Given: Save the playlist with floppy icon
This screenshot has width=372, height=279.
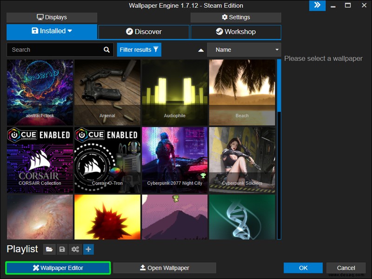Looking at the screenshot, I should coord(62,249).
